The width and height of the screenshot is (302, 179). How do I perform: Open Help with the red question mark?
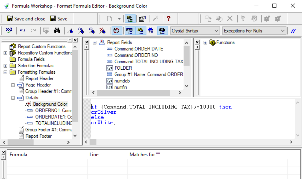click(x=168, y=19)
